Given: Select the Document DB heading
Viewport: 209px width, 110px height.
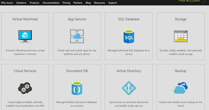Looking at the screenshot, I should pos(77,71).
